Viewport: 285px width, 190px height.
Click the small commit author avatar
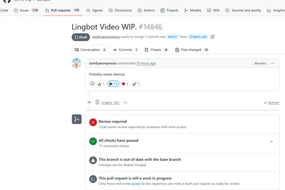pyautogui.click(x=97, y=102)
